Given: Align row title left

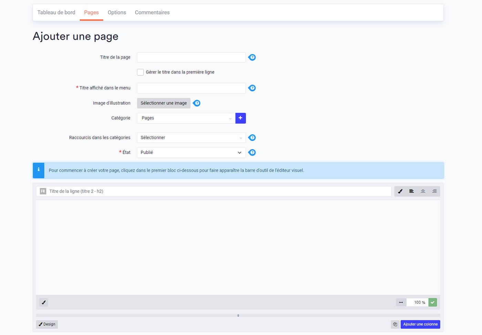Looking at the screenshot, I should pos(411,191).
